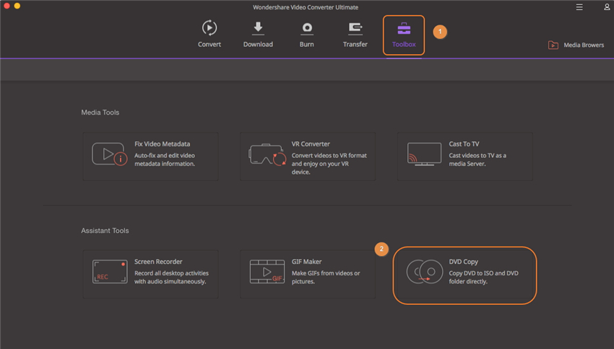Click 'Auto-fix and edit video metadata information' text
The width and height of the screenshot is (614, 349).
coord(165,159)
